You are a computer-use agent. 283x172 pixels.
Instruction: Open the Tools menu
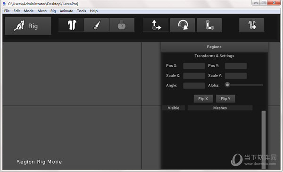point(82,11)
